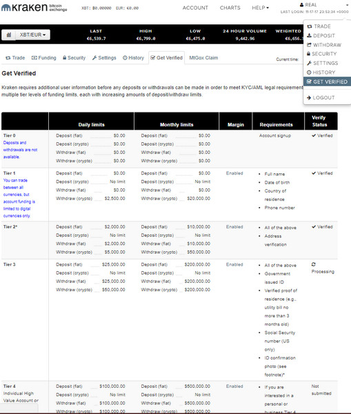Switch to the Trade tab
This screenshot has width=351, height=414.
tap(15, 58)
